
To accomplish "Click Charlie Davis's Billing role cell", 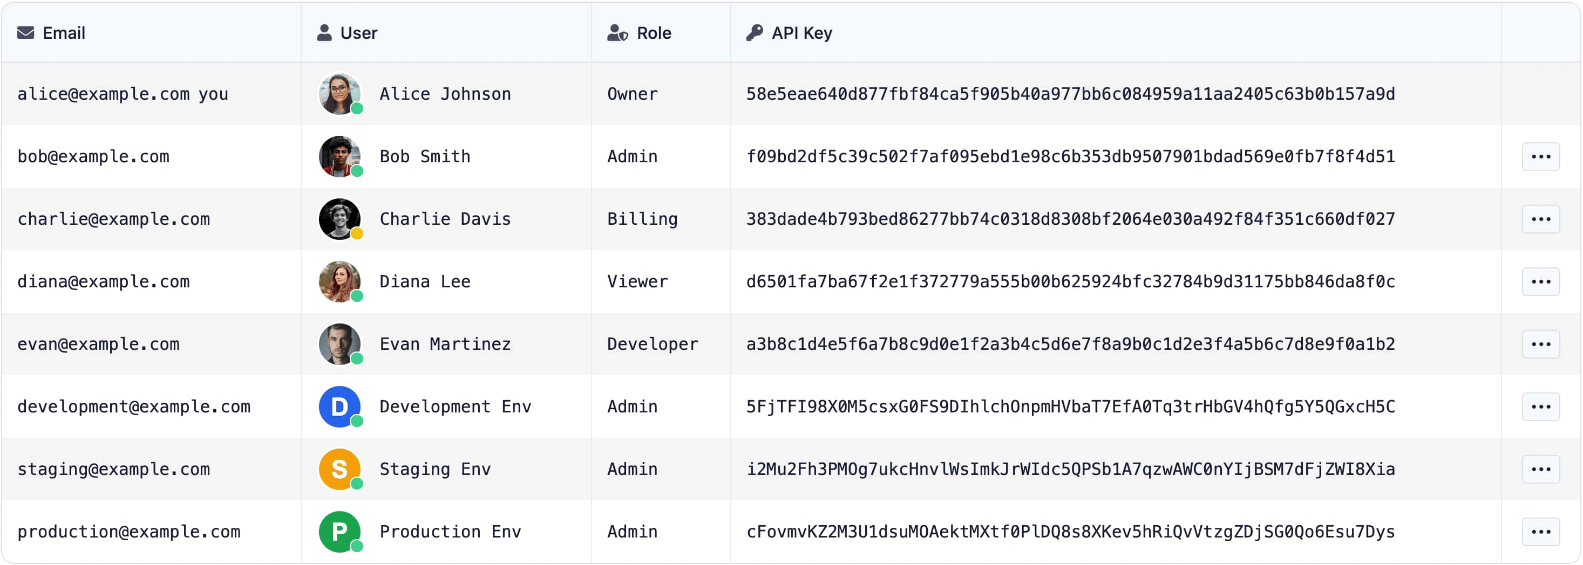I will click(x=642, y=219).
